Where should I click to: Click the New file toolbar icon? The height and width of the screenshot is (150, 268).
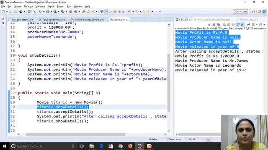click(x=3, y=12)
